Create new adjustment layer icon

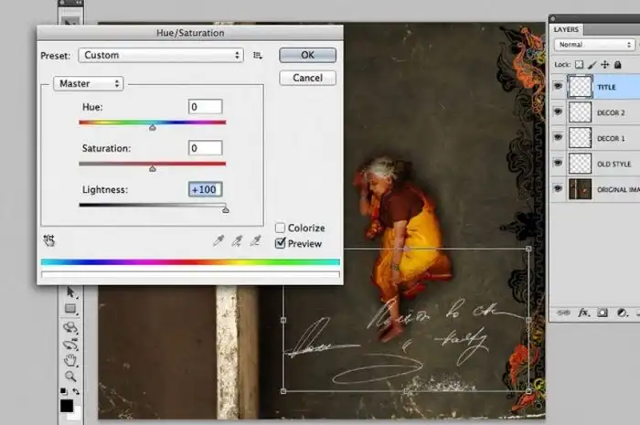(x=622, y=313)
